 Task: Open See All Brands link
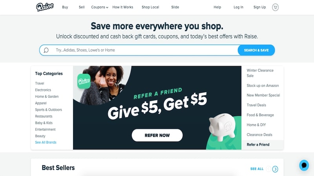point(46,142)
